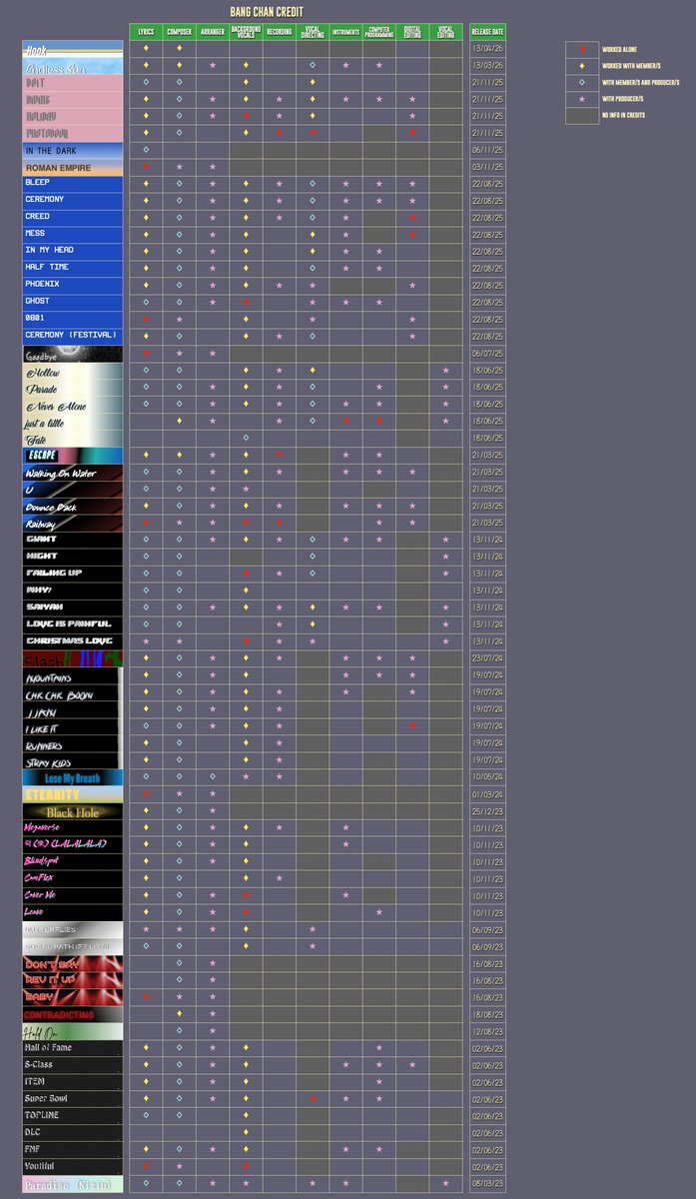Image resolution: width=696 pixels, height=1199 pixels.
Task: Open the Hook song label
Action: coord(73,49)
